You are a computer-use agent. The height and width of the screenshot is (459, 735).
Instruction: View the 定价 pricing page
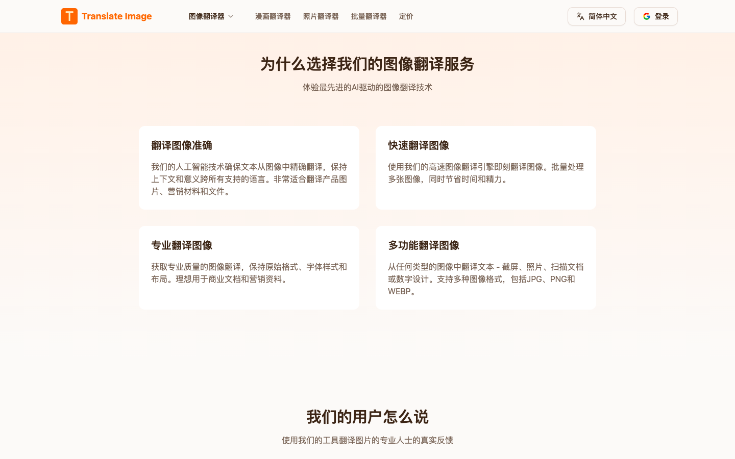(406, 16)
